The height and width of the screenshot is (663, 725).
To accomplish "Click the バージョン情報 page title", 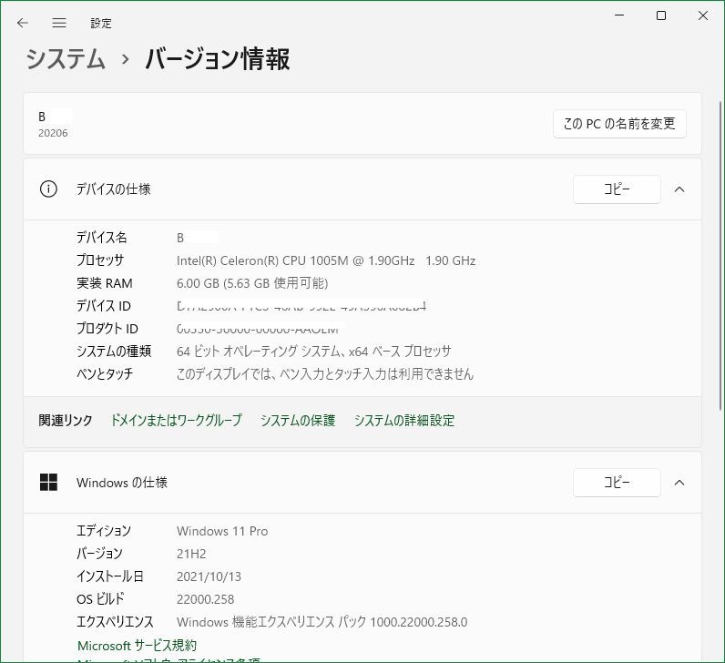I will [x=218, y=59].
